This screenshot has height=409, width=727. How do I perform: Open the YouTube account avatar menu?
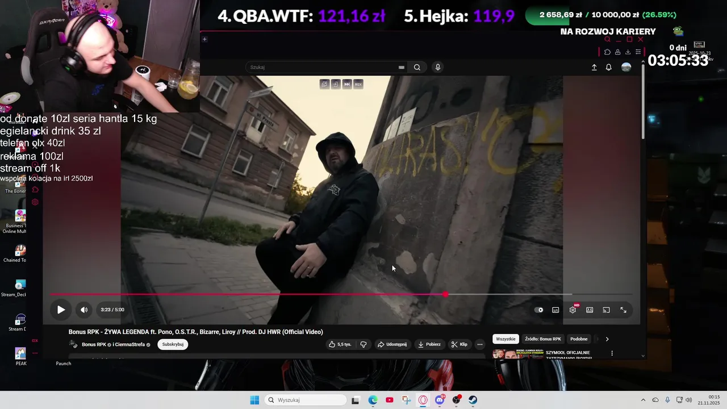tap(626, 67)
